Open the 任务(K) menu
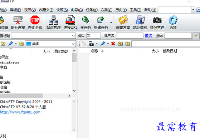This screenshot has width=200, height=138. click(x=92, y=10)
